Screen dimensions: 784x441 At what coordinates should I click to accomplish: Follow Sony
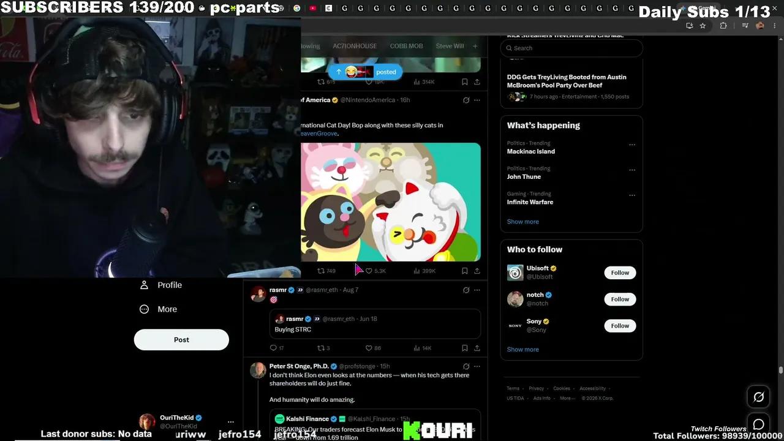[620, 326]
